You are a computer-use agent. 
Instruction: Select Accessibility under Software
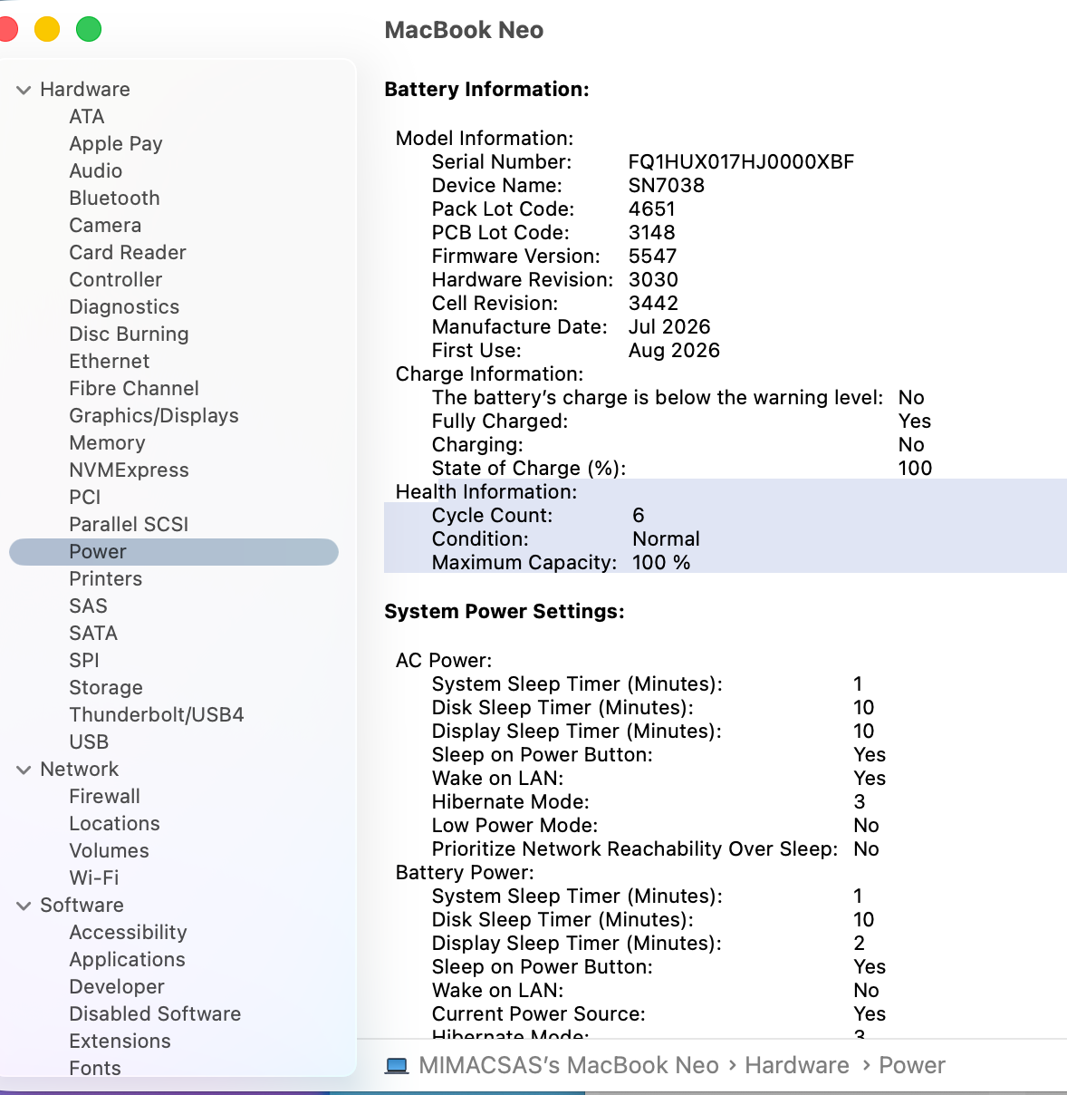(129, 933)
